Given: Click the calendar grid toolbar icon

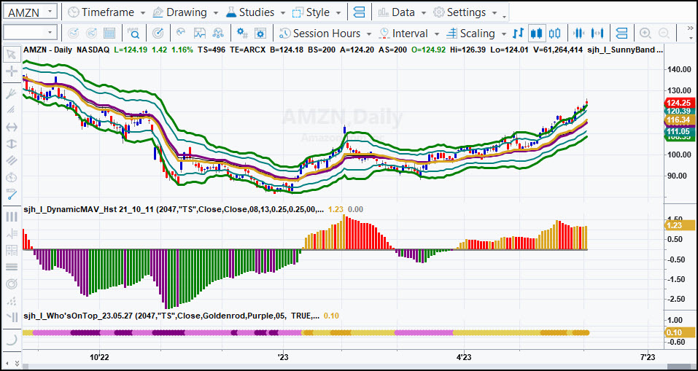Looking at the screenshot, I should click(x=109, y=33).
